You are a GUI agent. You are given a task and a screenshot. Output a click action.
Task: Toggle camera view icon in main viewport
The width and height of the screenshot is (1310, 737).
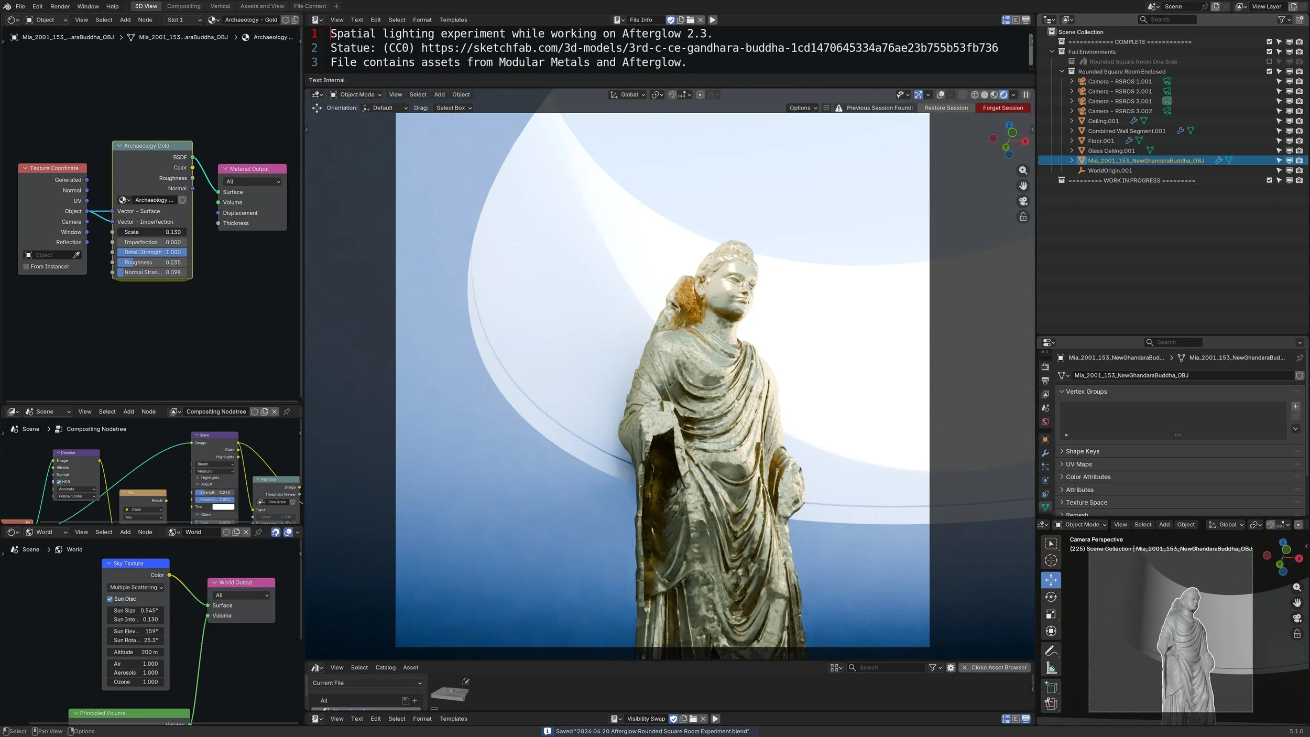(x=1023, y=201)
